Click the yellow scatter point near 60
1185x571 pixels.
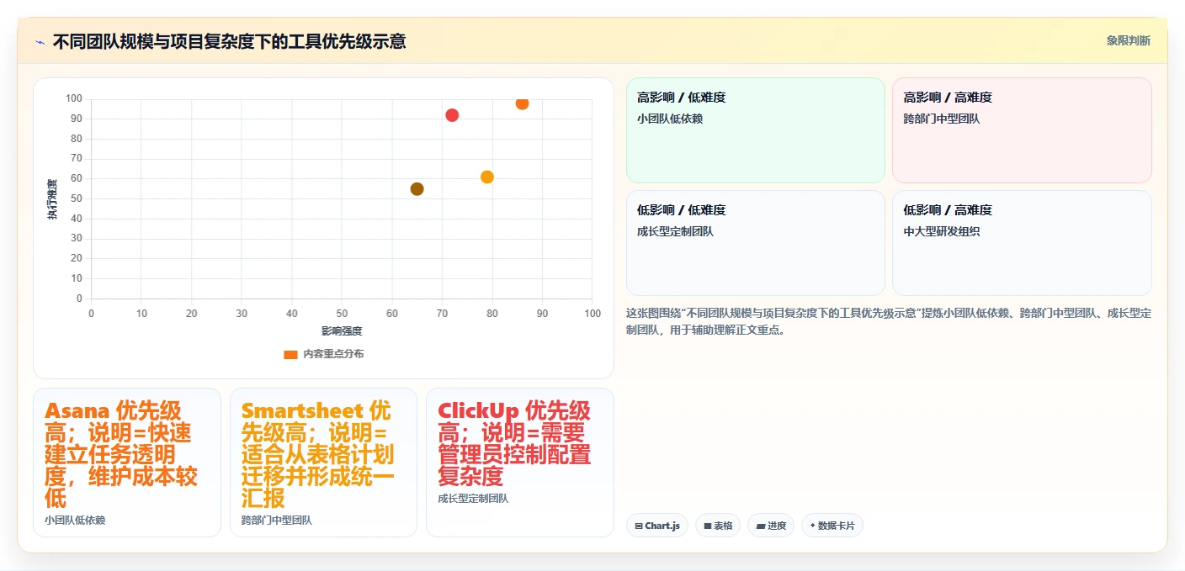click(x=487, y=177)
